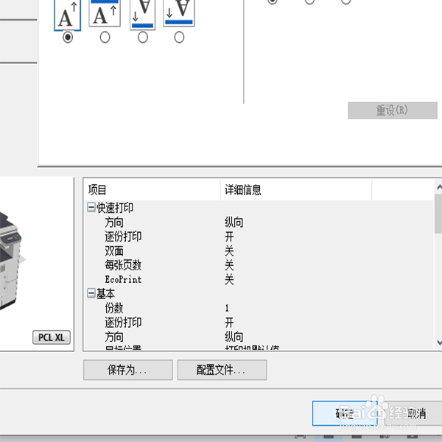
Task: Select radio button under rotated portrait icon
Action: coord(143,38)
